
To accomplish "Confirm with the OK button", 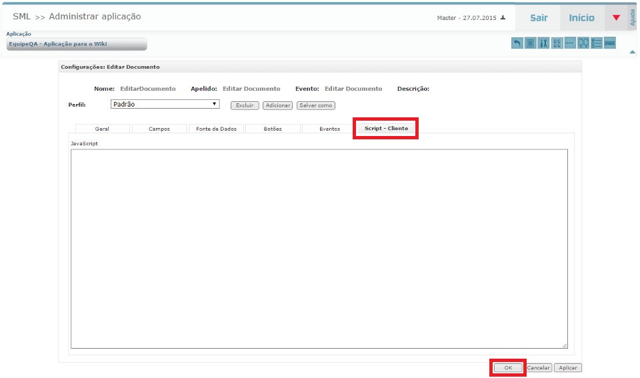I will pos(508,368).
